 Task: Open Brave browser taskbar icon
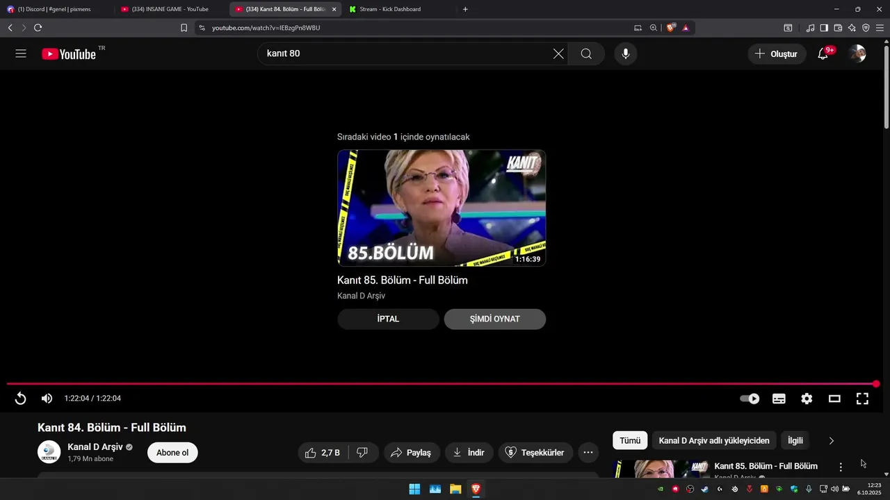(476, 489)
